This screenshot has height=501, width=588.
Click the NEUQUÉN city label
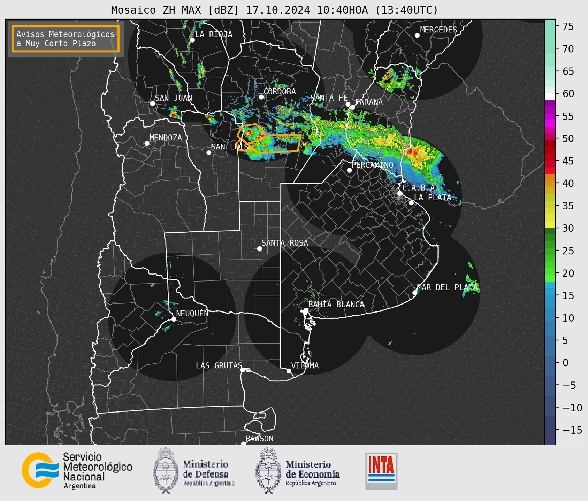coord(192,313)
